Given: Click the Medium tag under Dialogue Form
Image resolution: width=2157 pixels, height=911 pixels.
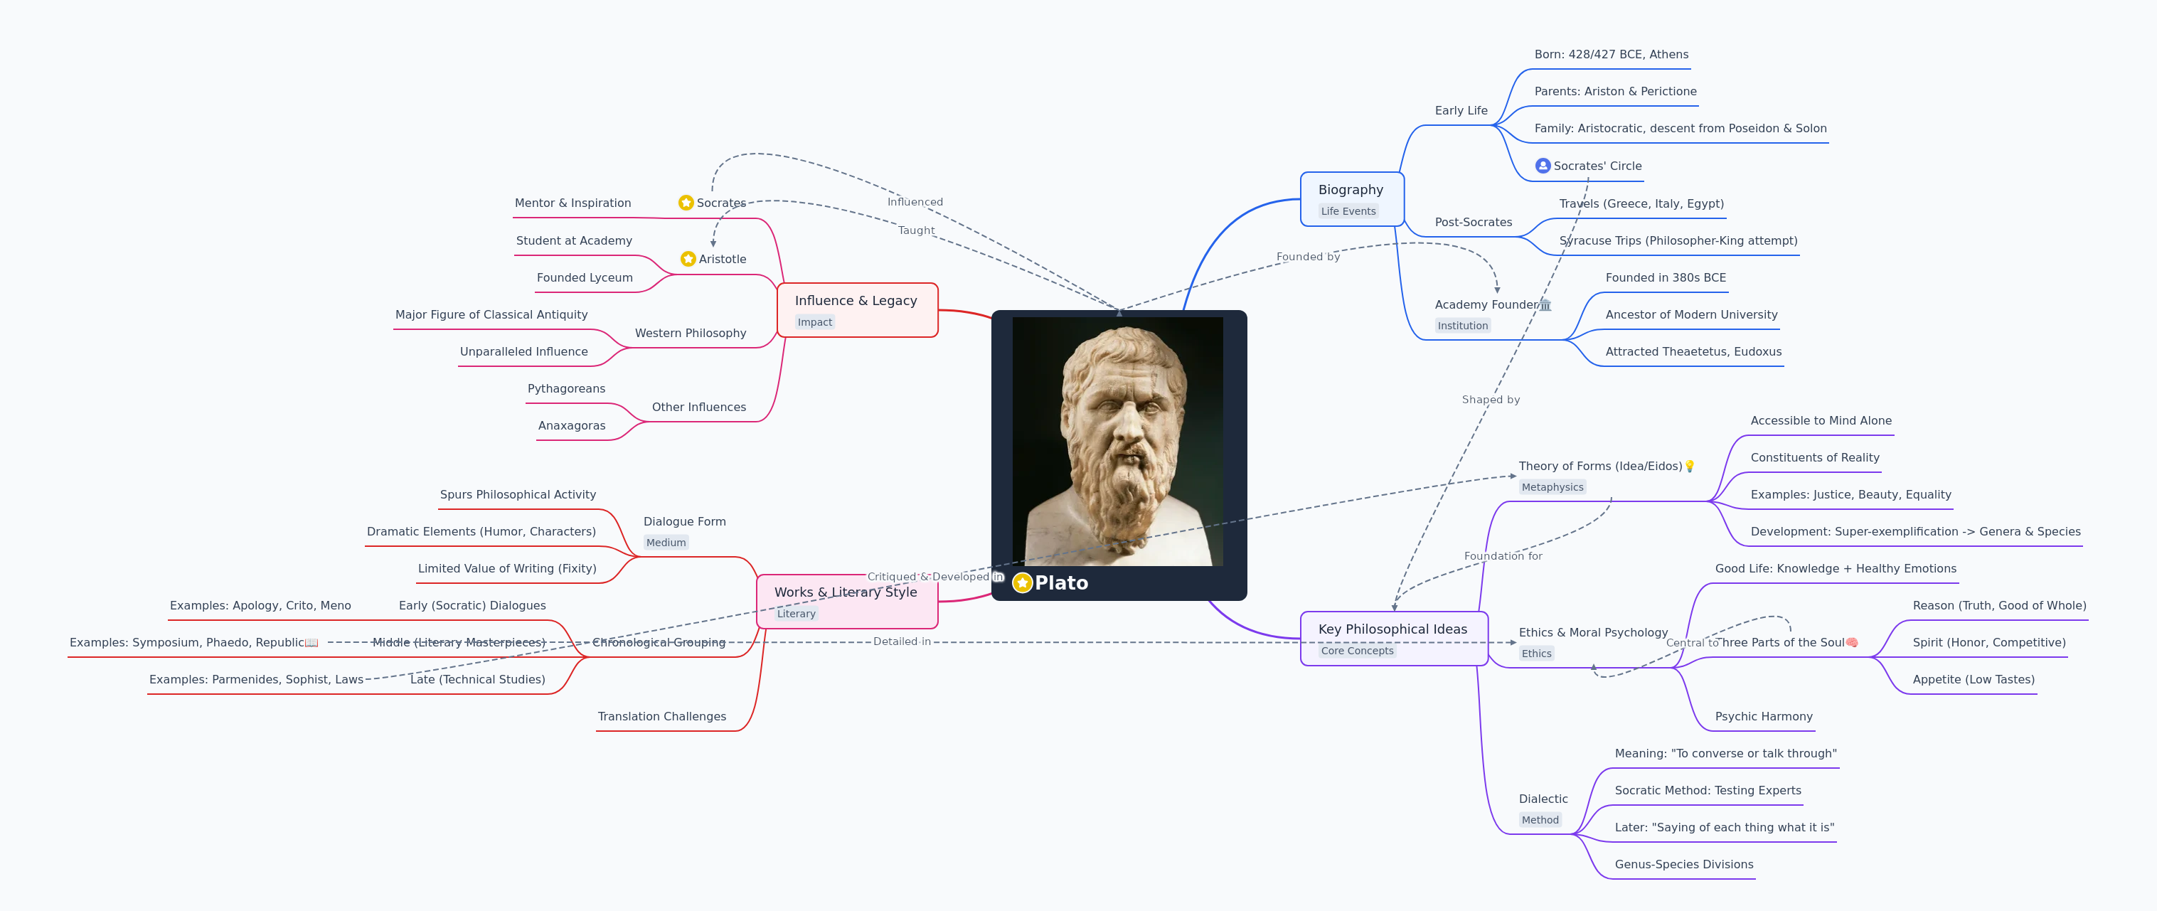Looking at the screenshot, I should [x=666, y=543].
